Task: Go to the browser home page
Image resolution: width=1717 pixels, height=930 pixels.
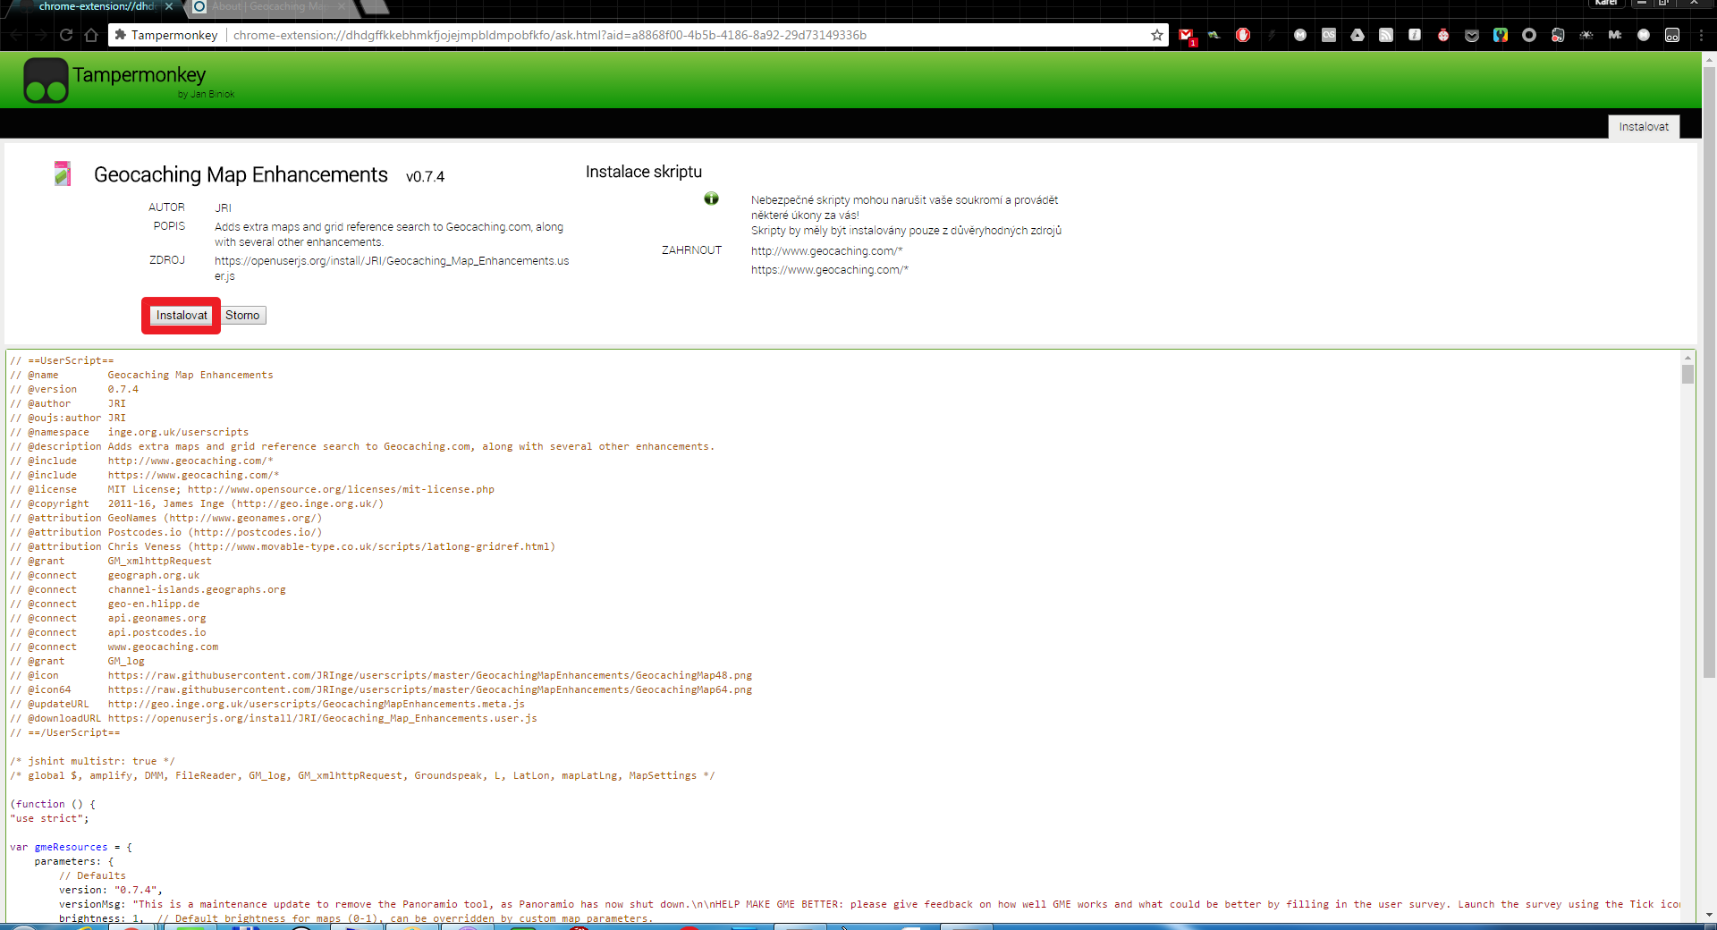Action: coord(91,35)
